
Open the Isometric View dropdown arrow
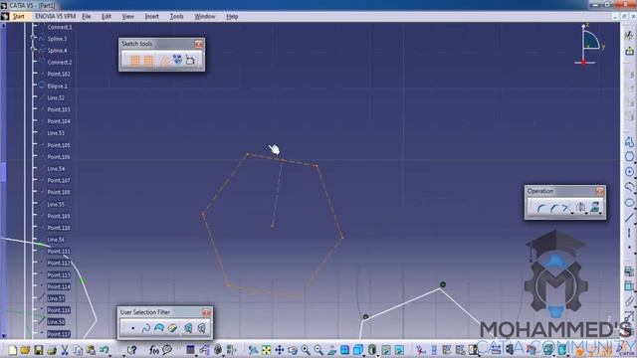(364, 355)
